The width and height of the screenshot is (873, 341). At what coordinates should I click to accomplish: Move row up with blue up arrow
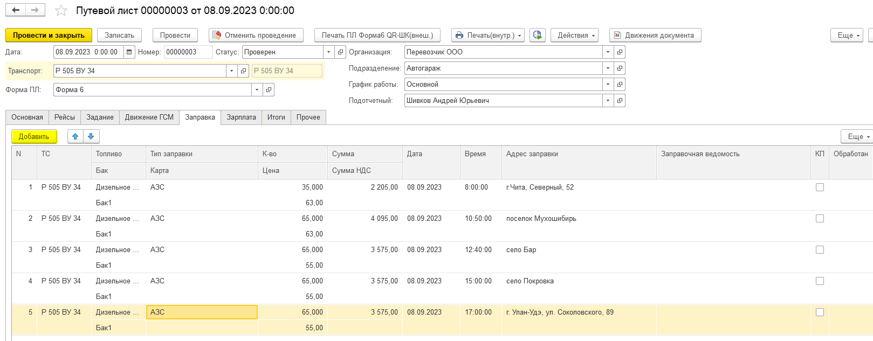pos(75,137)
